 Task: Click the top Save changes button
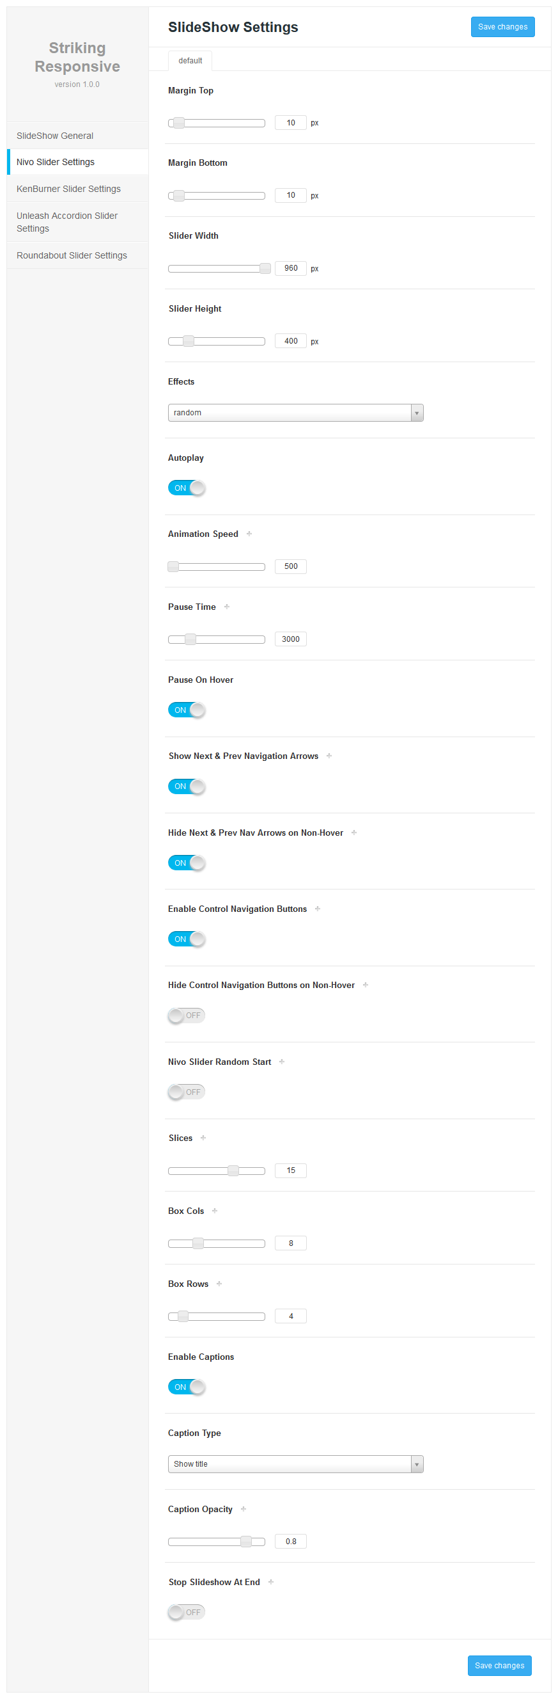pos(502,27)
